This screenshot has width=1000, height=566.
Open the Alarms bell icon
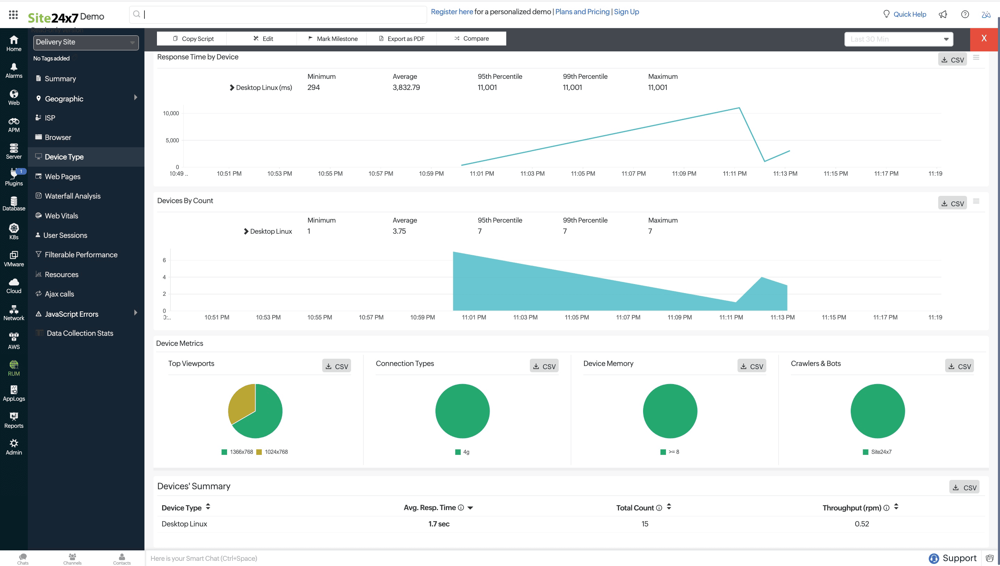[14, 67]
